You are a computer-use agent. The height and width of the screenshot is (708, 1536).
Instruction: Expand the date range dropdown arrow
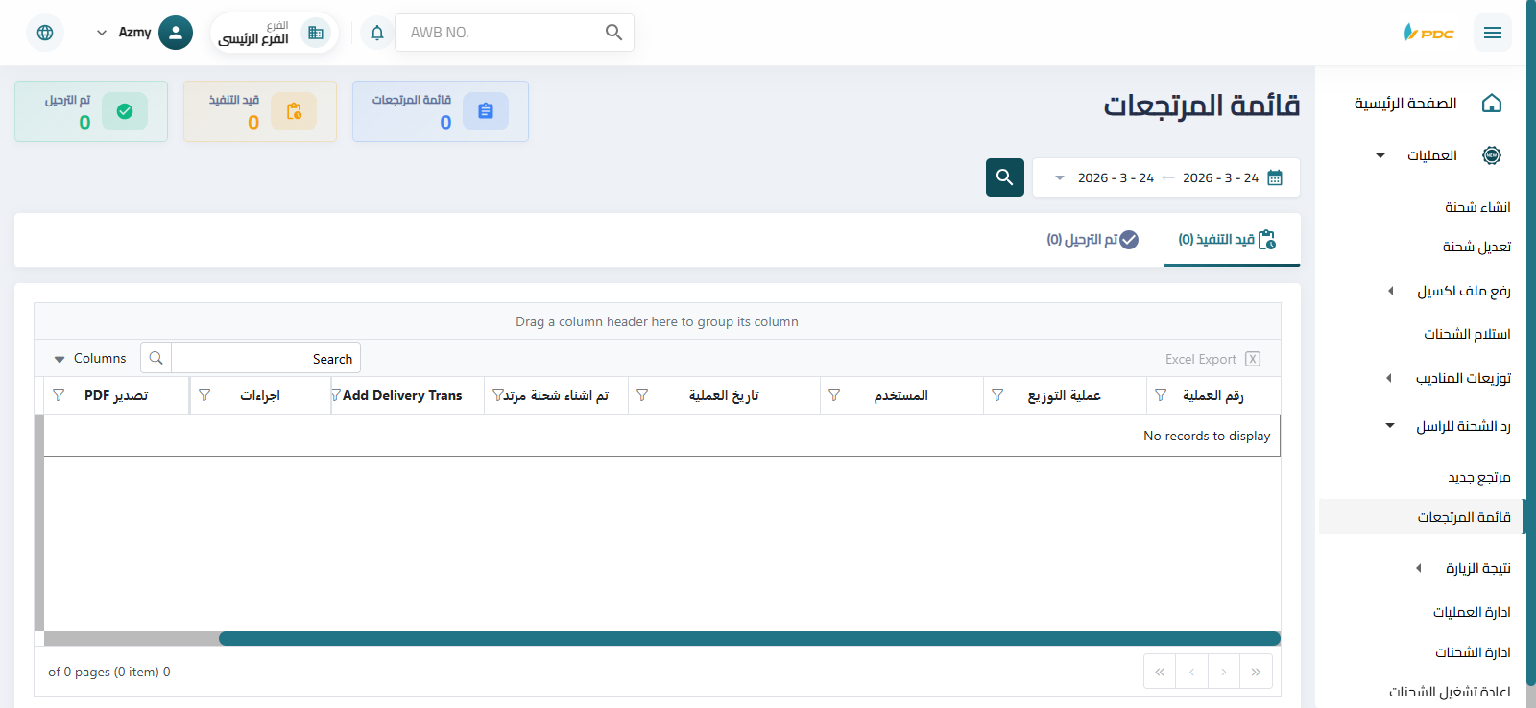click(1060, 177)
